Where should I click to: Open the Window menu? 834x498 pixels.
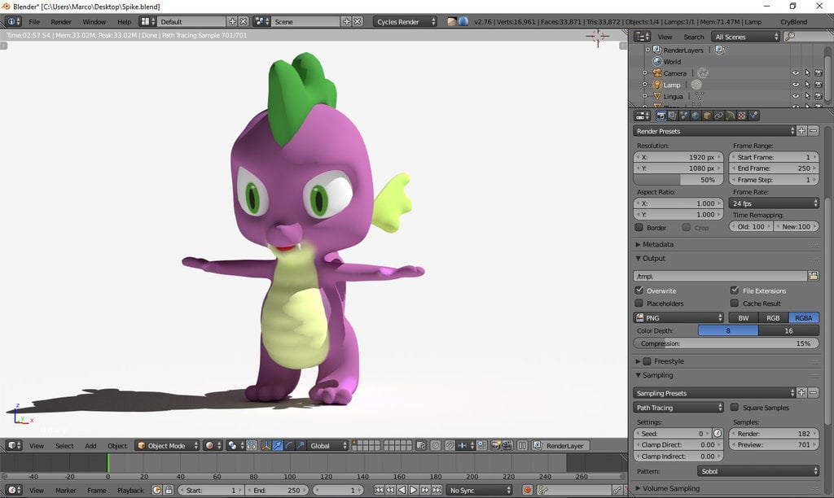[x=94, y=22]
